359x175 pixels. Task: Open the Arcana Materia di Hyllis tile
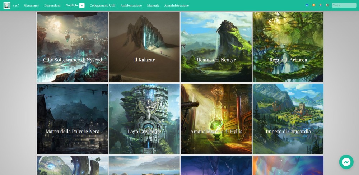point(216,119)
